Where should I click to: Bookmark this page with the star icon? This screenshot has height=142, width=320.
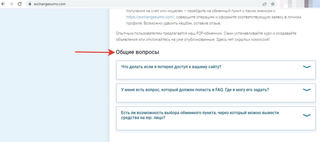pyautogui.click(x=273, y=4)
